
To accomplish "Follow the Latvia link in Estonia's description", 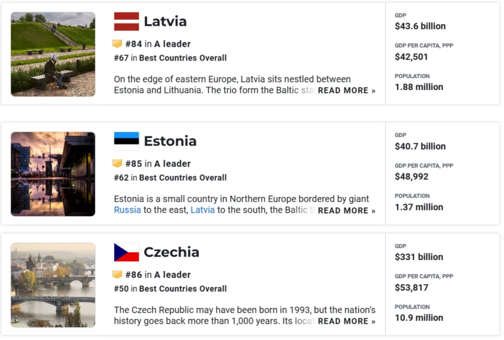I will pyautogui.click(x=202, y=210).
